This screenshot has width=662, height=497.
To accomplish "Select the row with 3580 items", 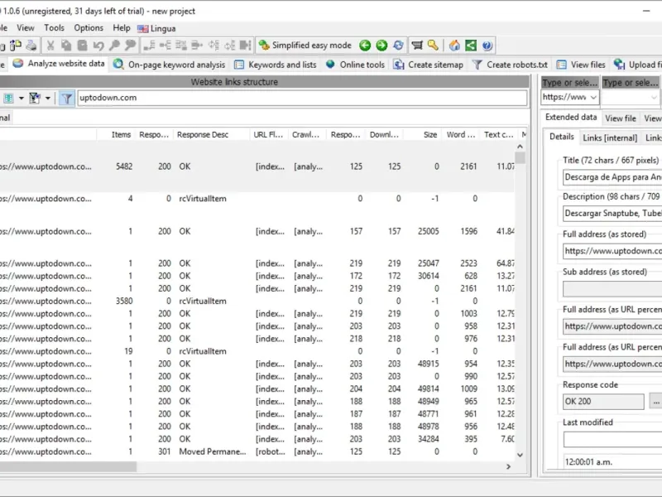I will point(257,301).
